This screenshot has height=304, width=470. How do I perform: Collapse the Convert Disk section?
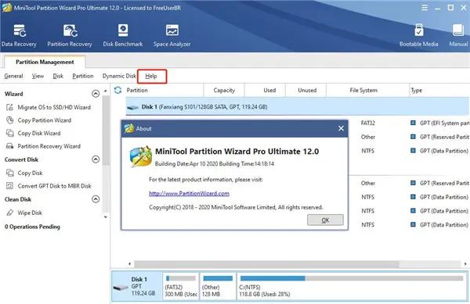(x=96, y=159)
